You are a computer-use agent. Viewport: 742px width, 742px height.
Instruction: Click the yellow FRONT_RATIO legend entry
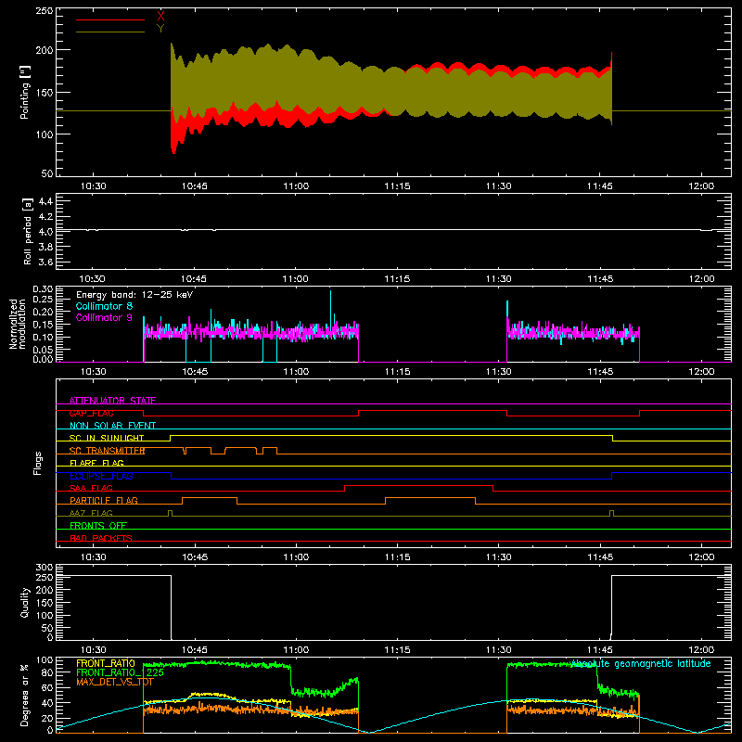[x=105, y=663]
